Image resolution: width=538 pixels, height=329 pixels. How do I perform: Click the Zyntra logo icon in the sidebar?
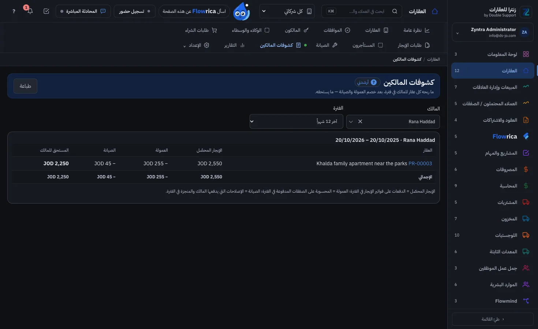(x=526, y=12)
